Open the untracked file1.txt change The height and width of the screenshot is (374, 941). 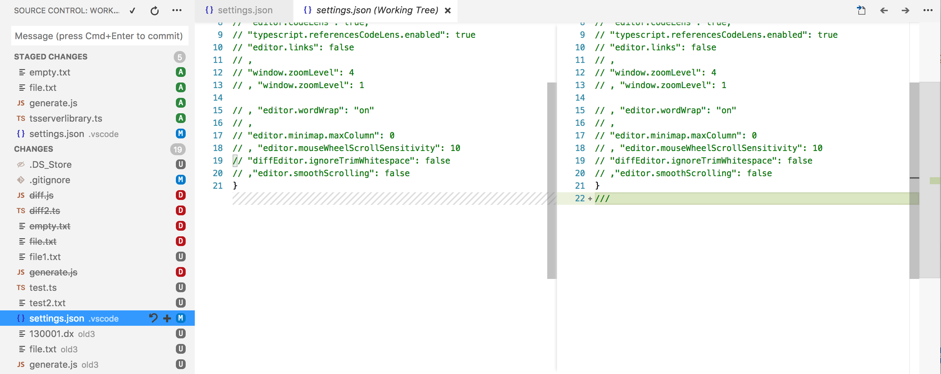click(45, 257)
